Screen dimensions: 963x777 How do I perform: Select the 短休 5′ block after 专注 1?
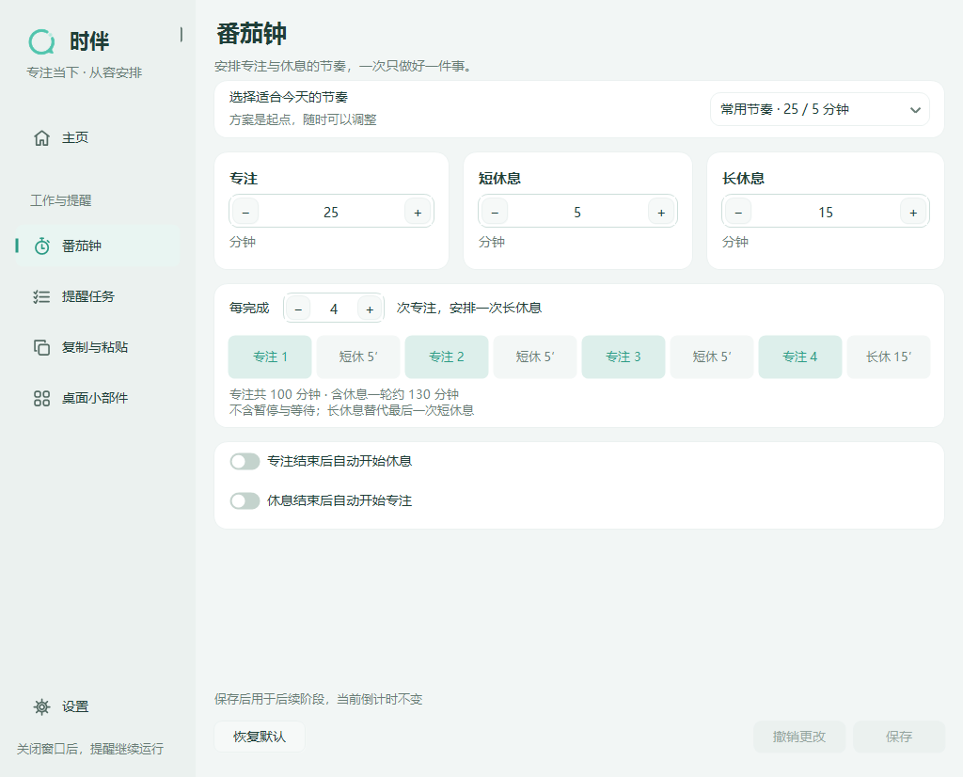(x=358, y=357)
